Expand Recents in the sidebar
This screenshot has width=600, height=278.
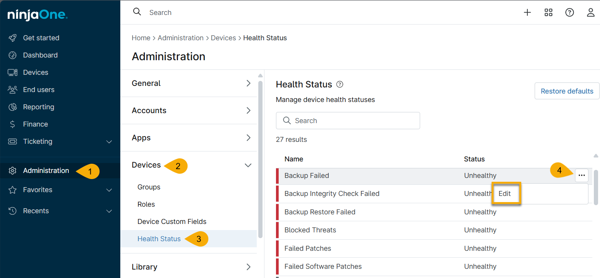(109, 211)
